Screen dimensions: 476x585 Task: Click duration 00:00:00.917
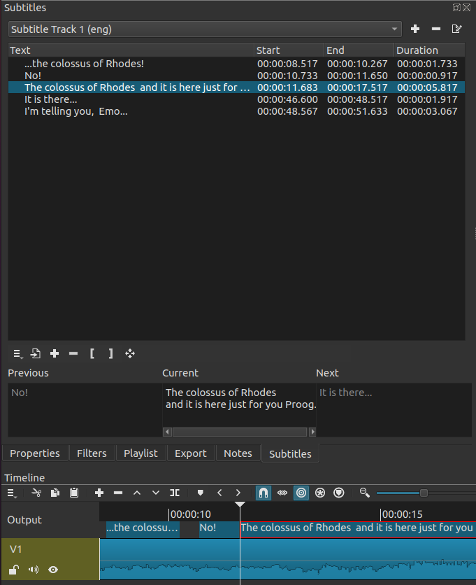click(427, 76)
